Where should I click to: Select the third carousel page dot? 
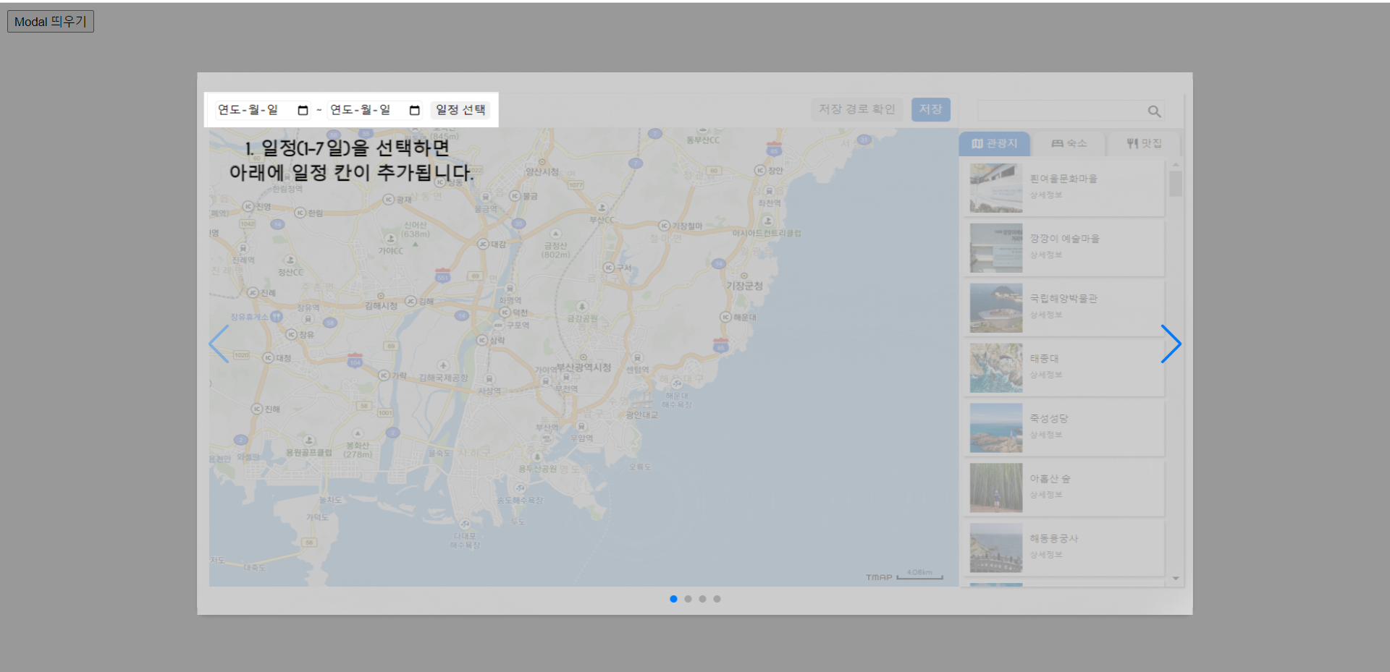tap(702, 599)
